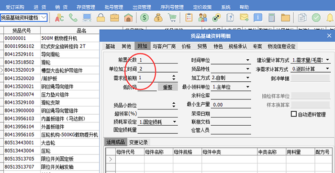Switch to the 特色 tab
The width and height of the screenshot is (335, 173).
tap(218, 46)
